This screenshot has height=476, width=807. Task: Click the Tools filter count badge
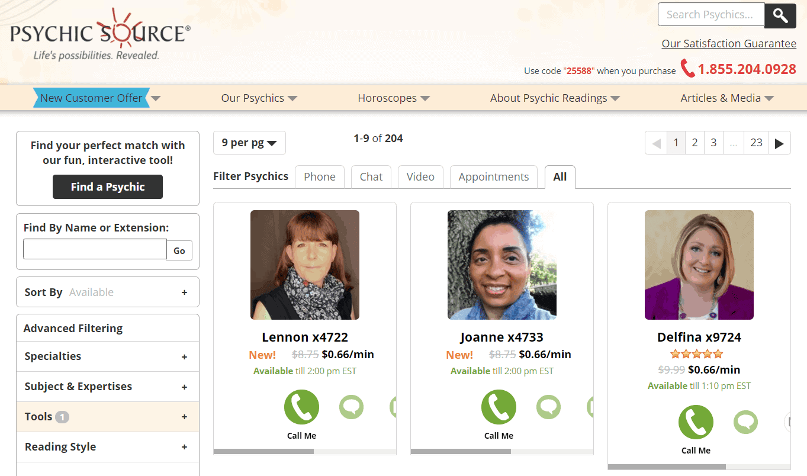point(62,417)
